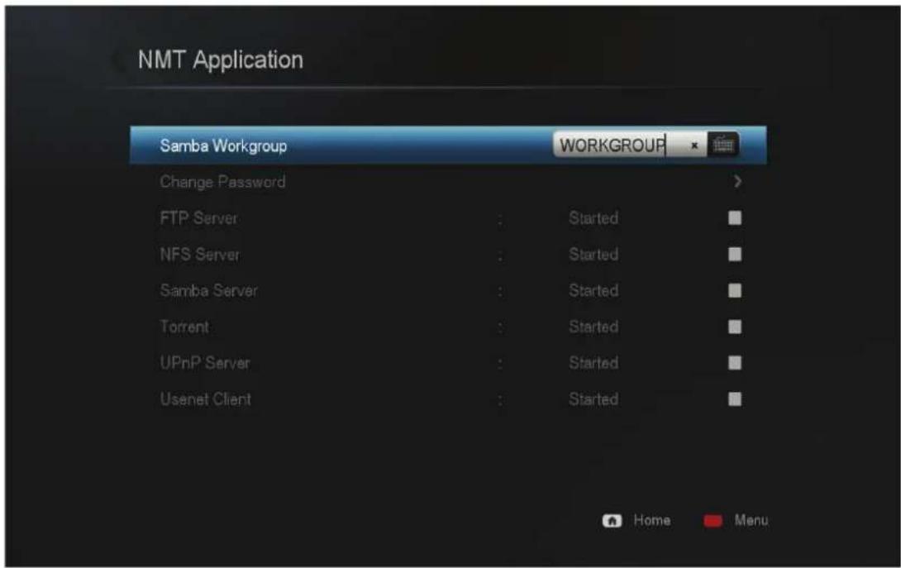Click the Started status for FTP Server
This screenshot has width=901, height=568.
594,218
